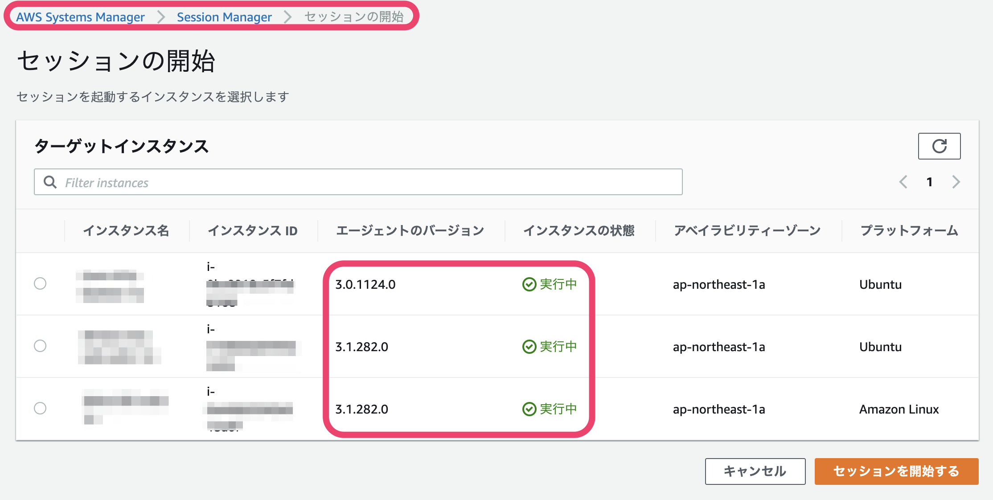Viewport: 993px width, 500px height.
Task: Click the search magnifier icon
Action: click(x=50, y=182)
